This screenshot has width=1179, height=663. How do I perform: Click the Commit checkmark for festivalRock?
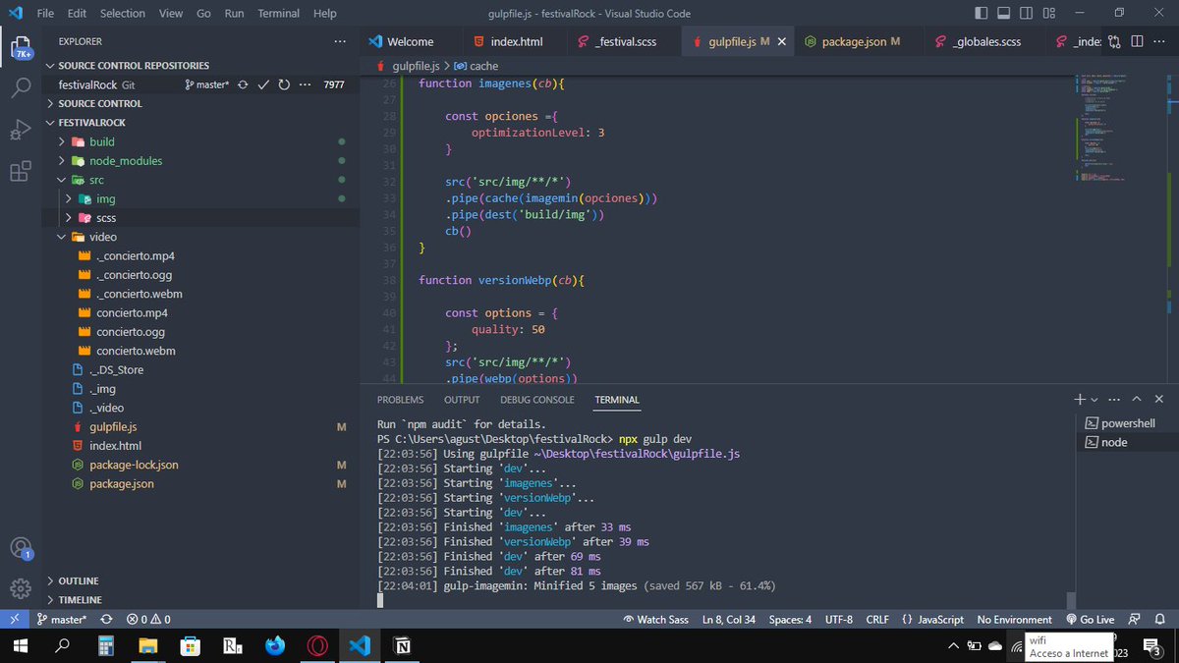[x=263, y=84]
